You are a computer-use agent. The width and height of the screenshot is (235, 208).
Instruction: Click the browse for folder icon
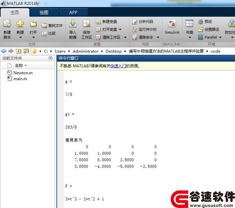(x=26, y=51)
